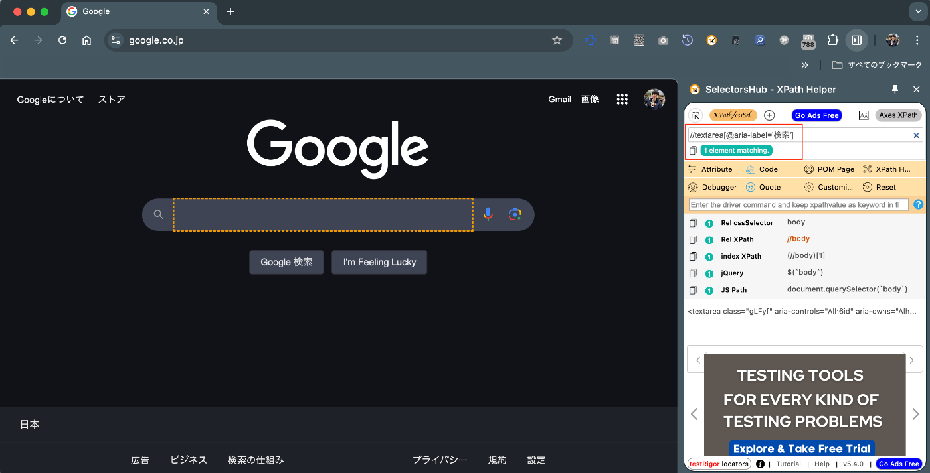Viewport: 930px width, 473px height.
Task: Click the AA text icon near Axes XPath
Action: [x=864, y=115]
